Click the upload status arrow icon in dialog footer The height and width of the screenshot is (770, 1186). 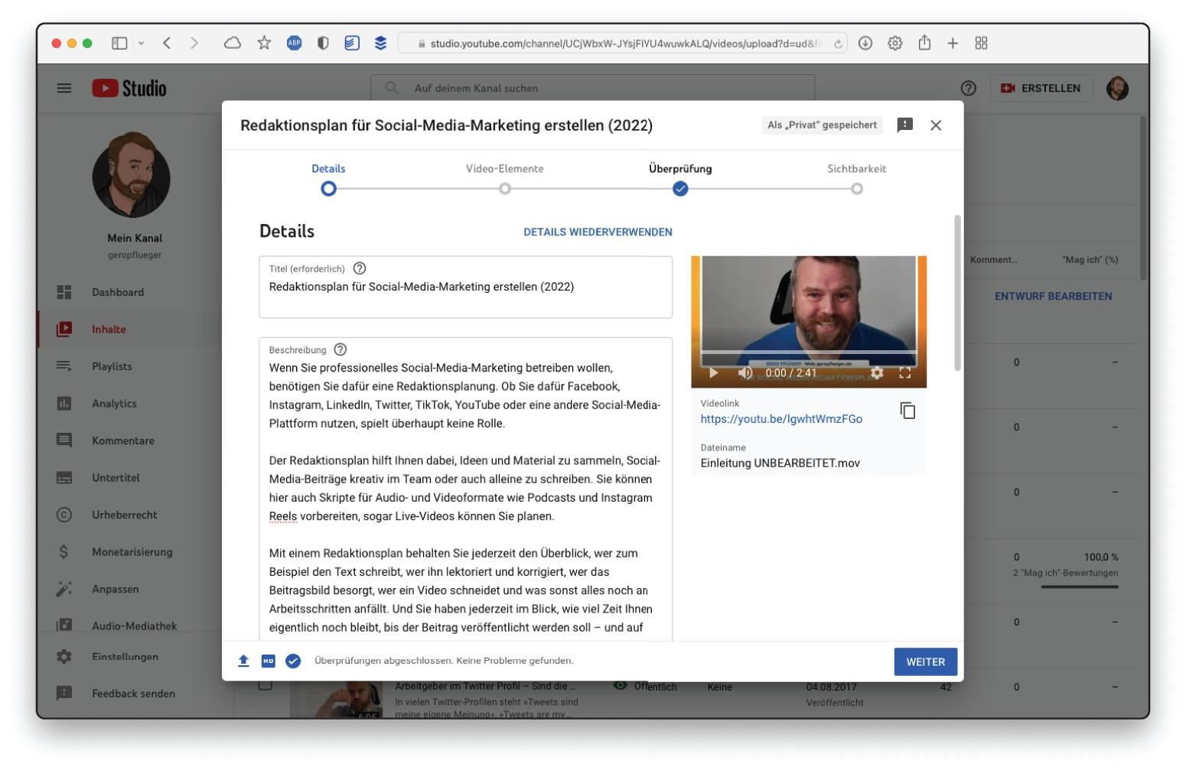click(x=243, y=661)
